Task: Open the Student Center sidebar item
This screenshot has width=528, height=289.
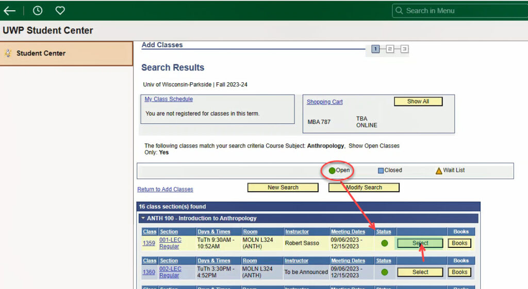Action: pyautogui.click(x=67, y=53)
